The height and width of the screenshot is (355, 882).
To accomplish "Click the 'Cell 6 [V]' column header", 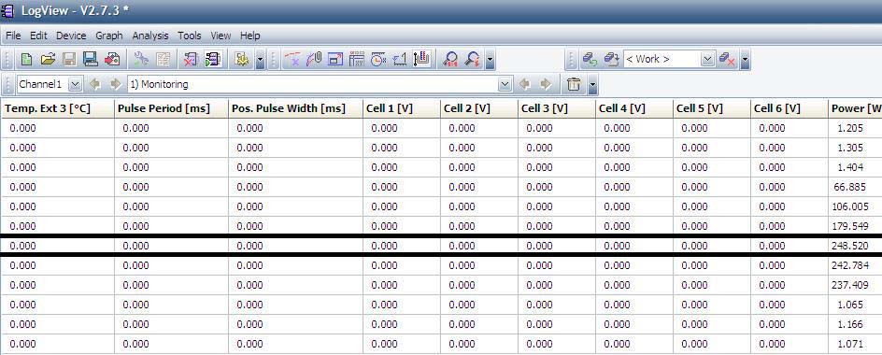I will click(790, 108).
